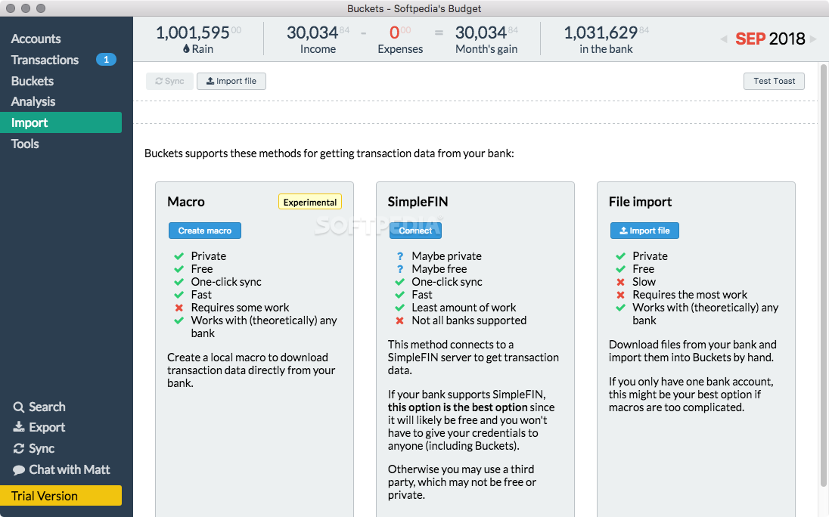Click the SimpleFIN card heading
This screenshot has height=517, width=829.
(418, 202)
